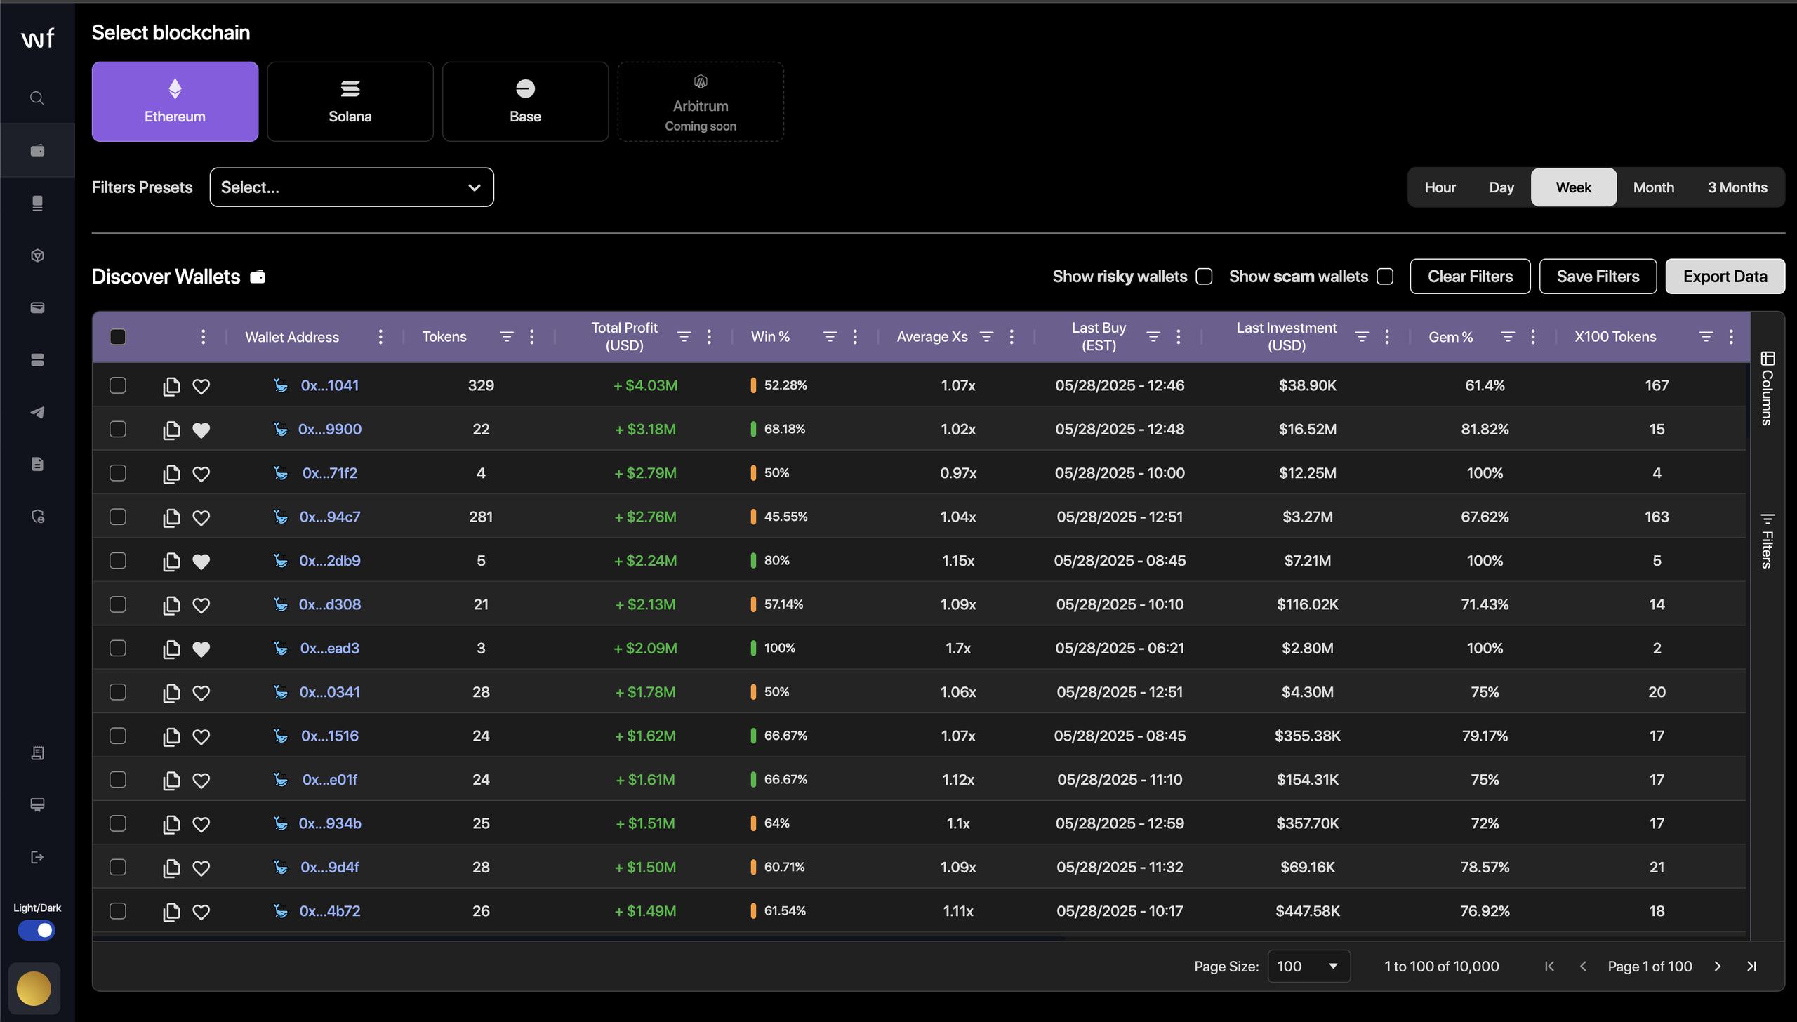Copy the wallet address 0x...1041

coord(171,386)
